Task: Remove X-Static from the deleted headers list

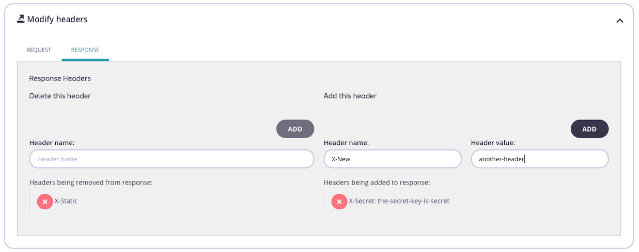Action: [45, 201]
